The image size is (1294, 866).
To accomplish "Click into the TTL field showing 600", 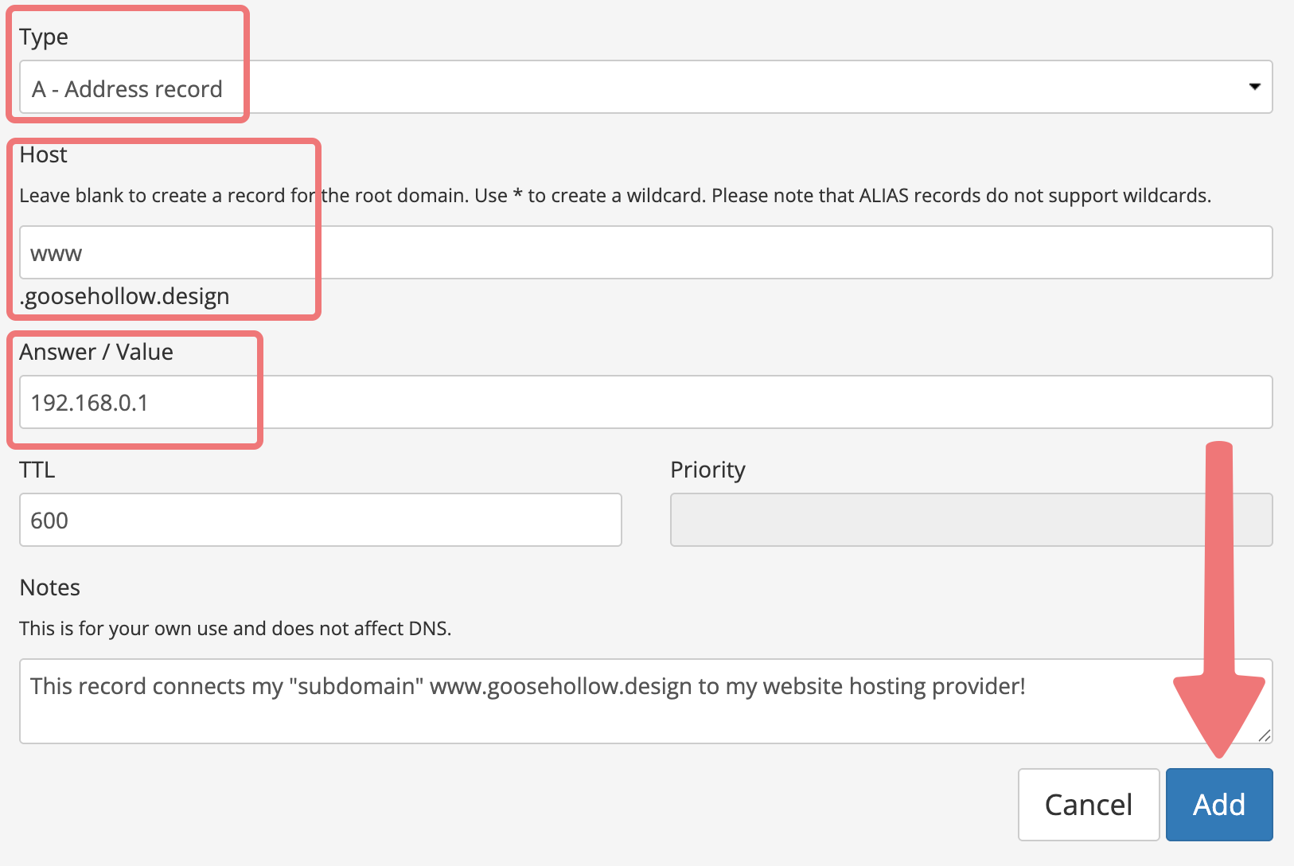I will [320, 520].
